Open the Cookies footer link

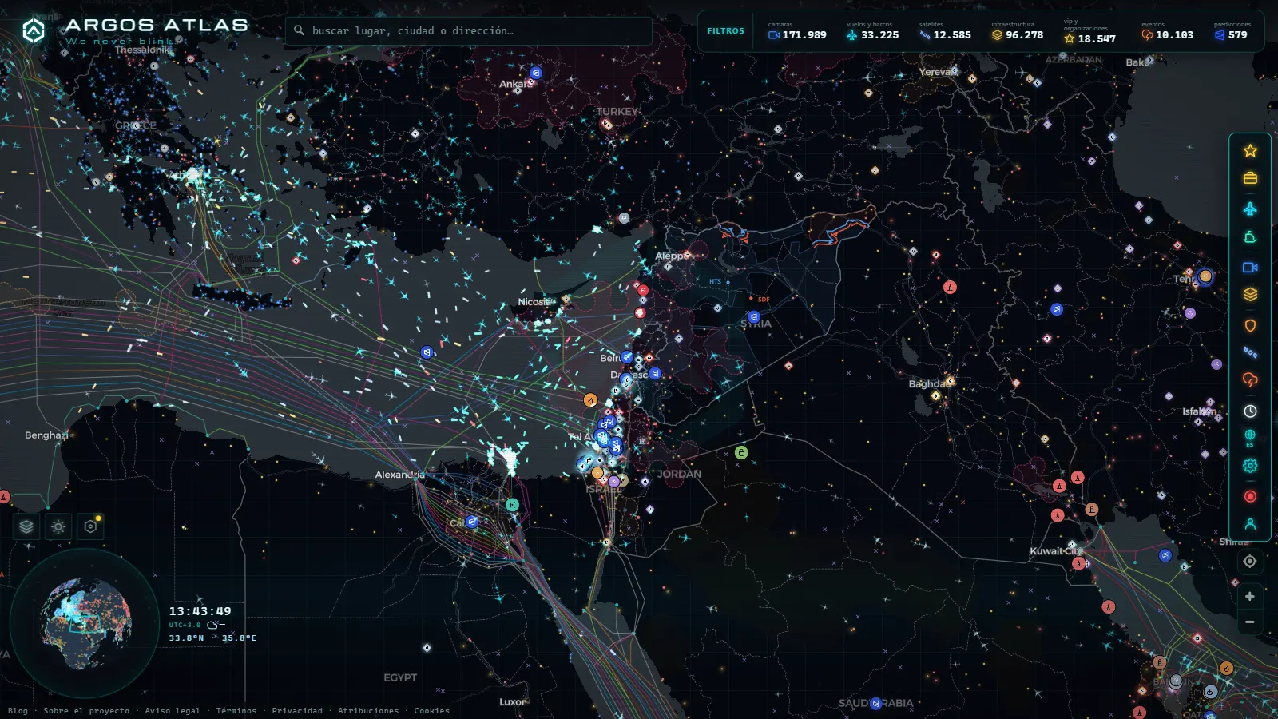431,711
